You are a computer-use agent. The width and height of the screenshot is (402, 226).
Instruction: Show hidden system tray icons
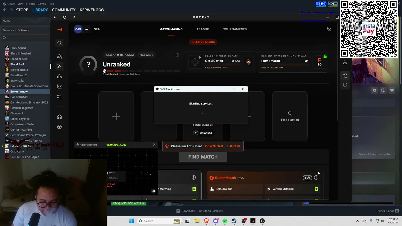357,221
